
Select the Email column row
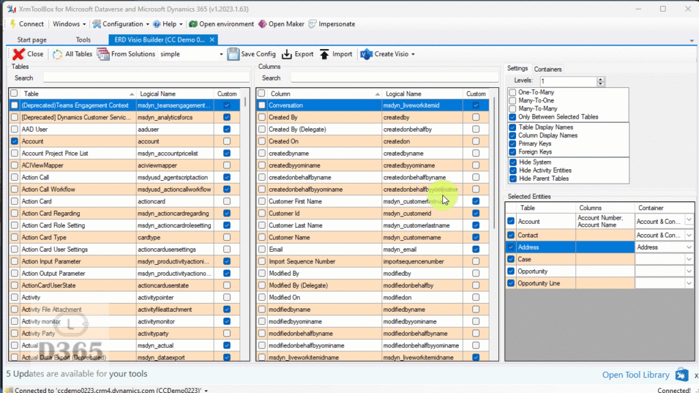pyautogui.click(x=373, y=250)
